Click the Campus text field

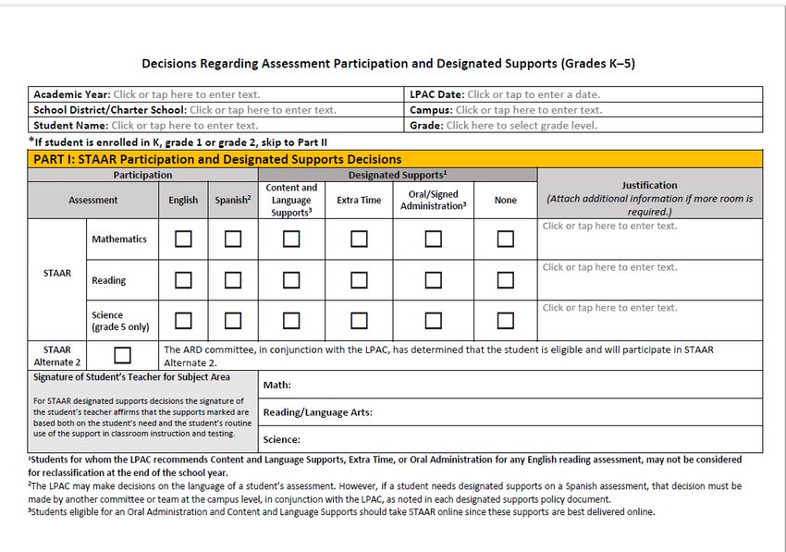click(529, 110)
